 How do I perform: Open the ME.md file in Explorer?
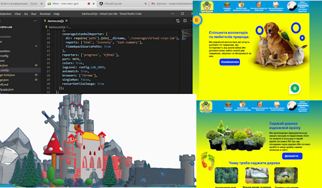(x=20, y=84)
